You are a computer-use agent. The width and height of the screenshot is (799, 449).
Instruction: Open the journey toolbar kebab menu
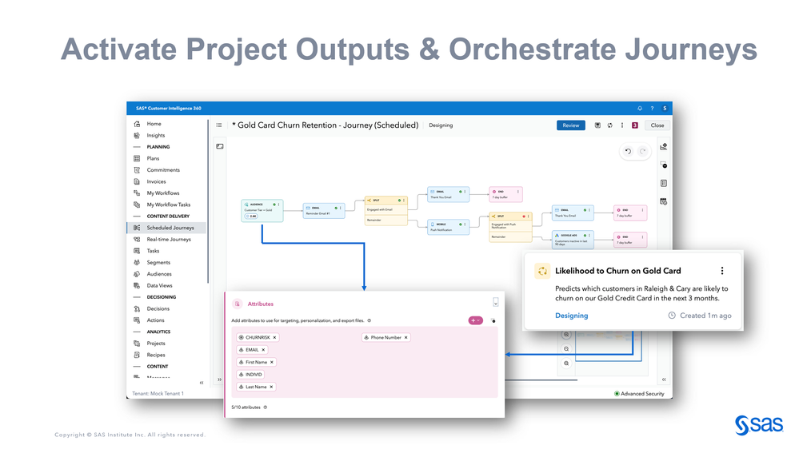point(622,125)
